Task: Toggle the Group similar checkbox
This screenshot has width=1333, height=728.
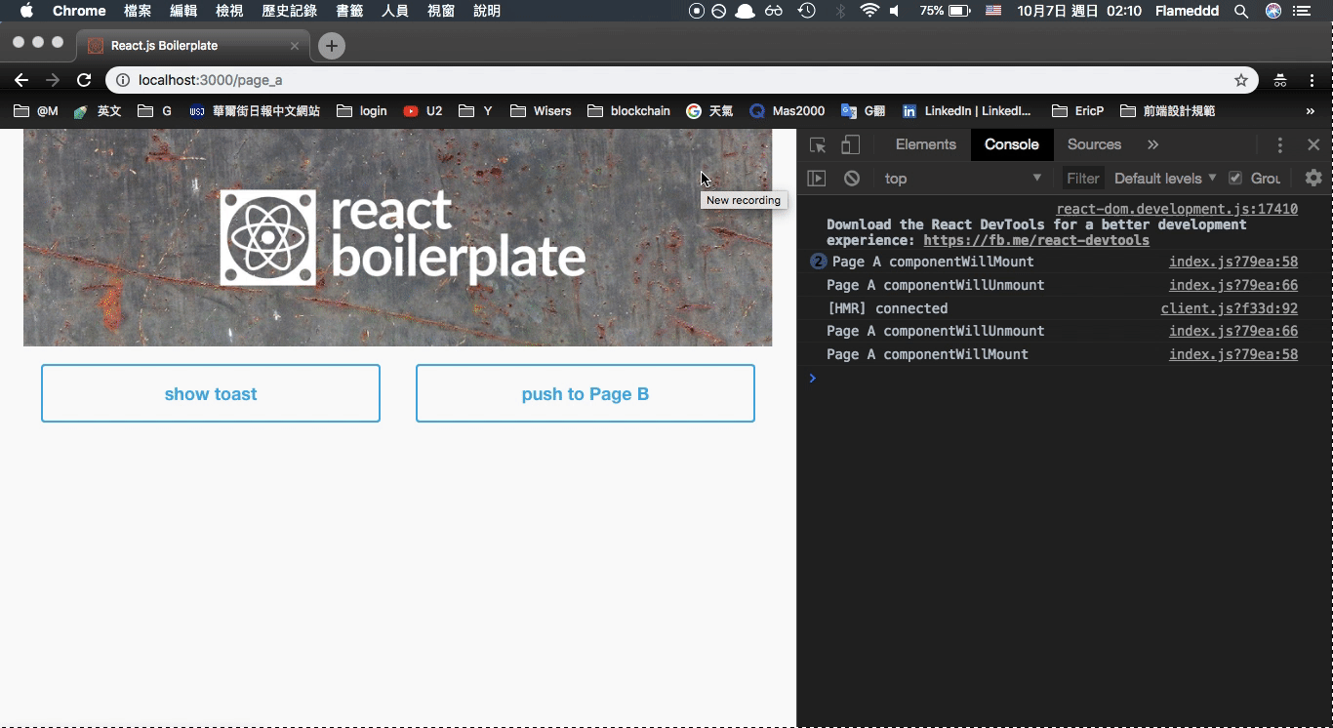Action: pyautogui.click(x=1235, y=178)
